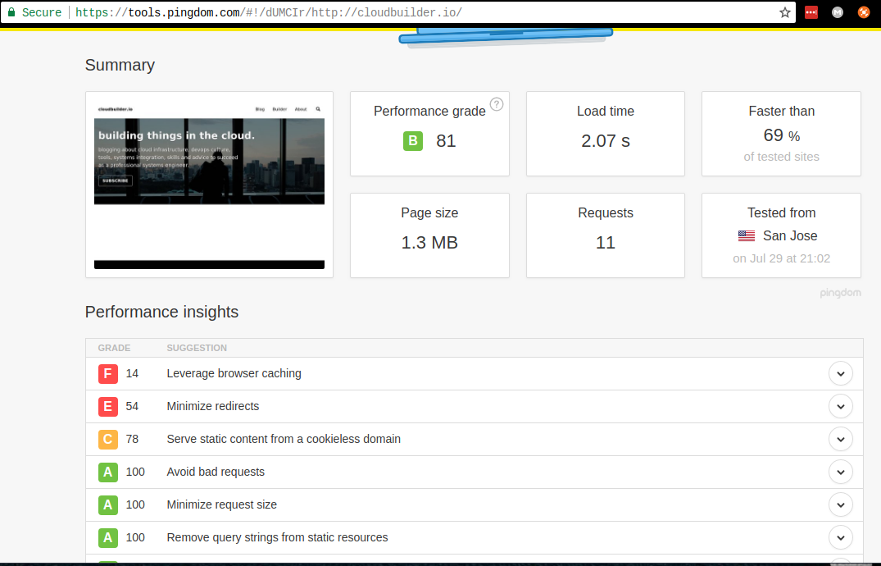Expand the Minimize request size row
881x566 pixels.
pyautogui.click(x=841, y=504)
